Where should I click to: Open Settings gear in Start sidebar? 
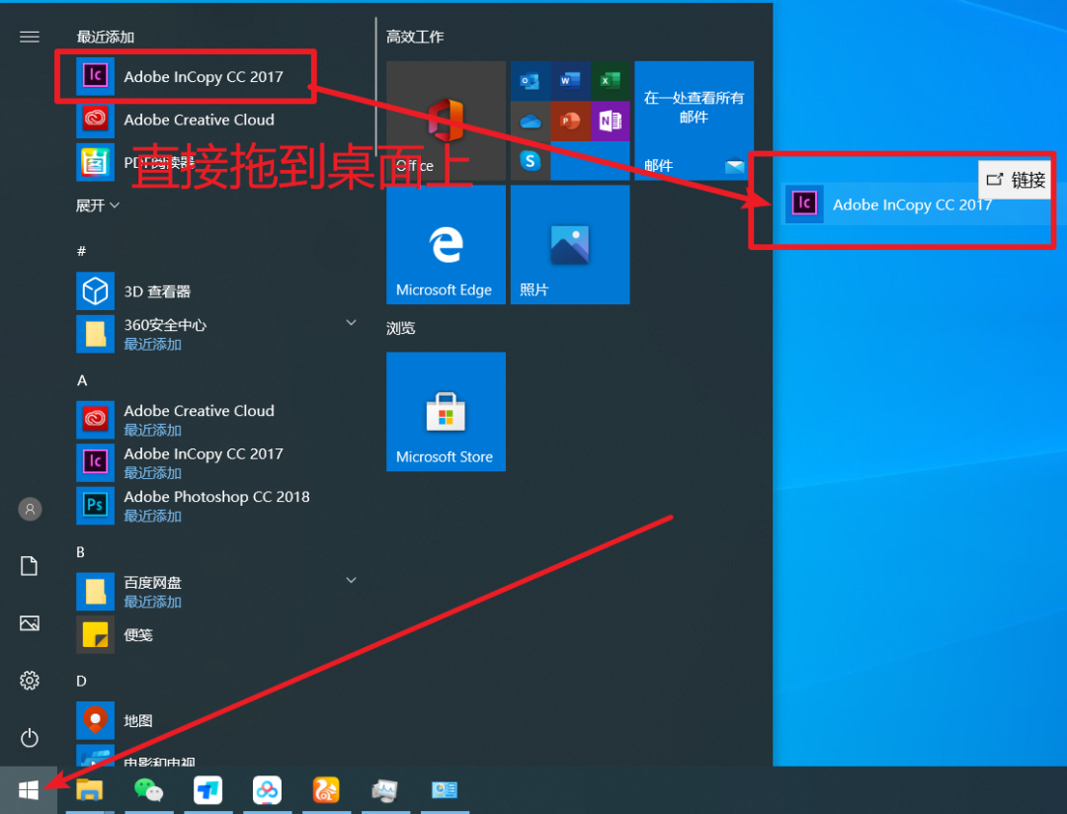[x=30, y=681]
